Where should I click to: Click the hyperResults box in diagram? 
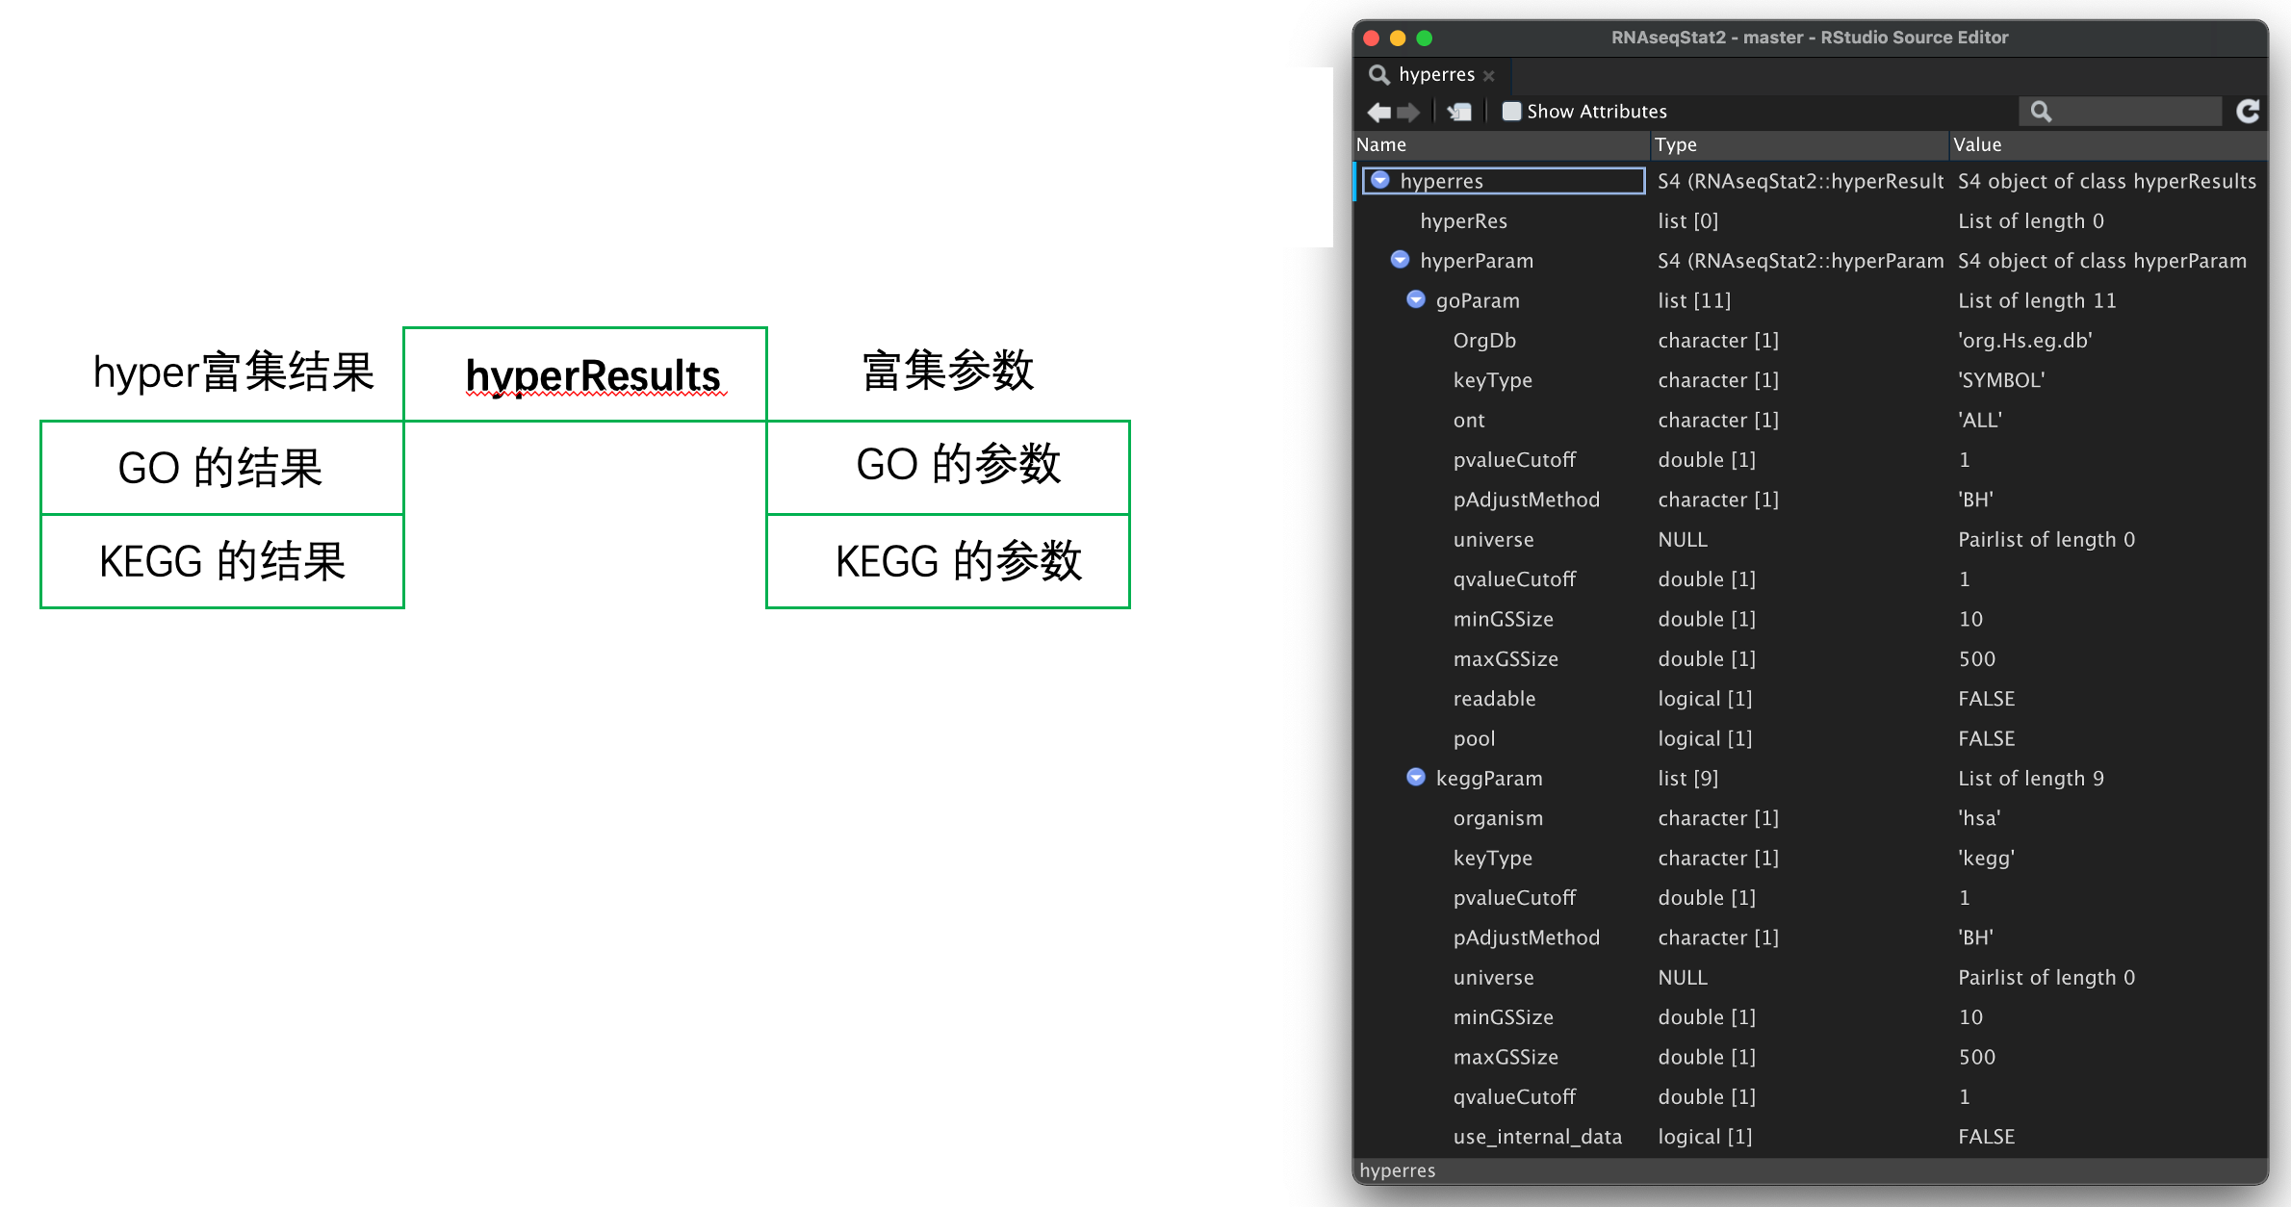[585, 374]
